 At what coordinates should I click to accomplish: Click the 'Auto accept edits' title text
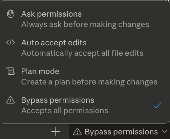tap(54, 43)
